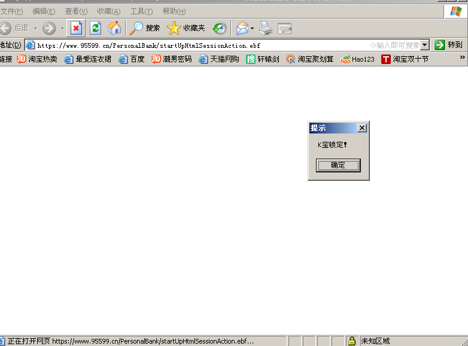Open the 文件(F) menu
Viewport: 468px width, 346px height.
[x=11, y=11]
